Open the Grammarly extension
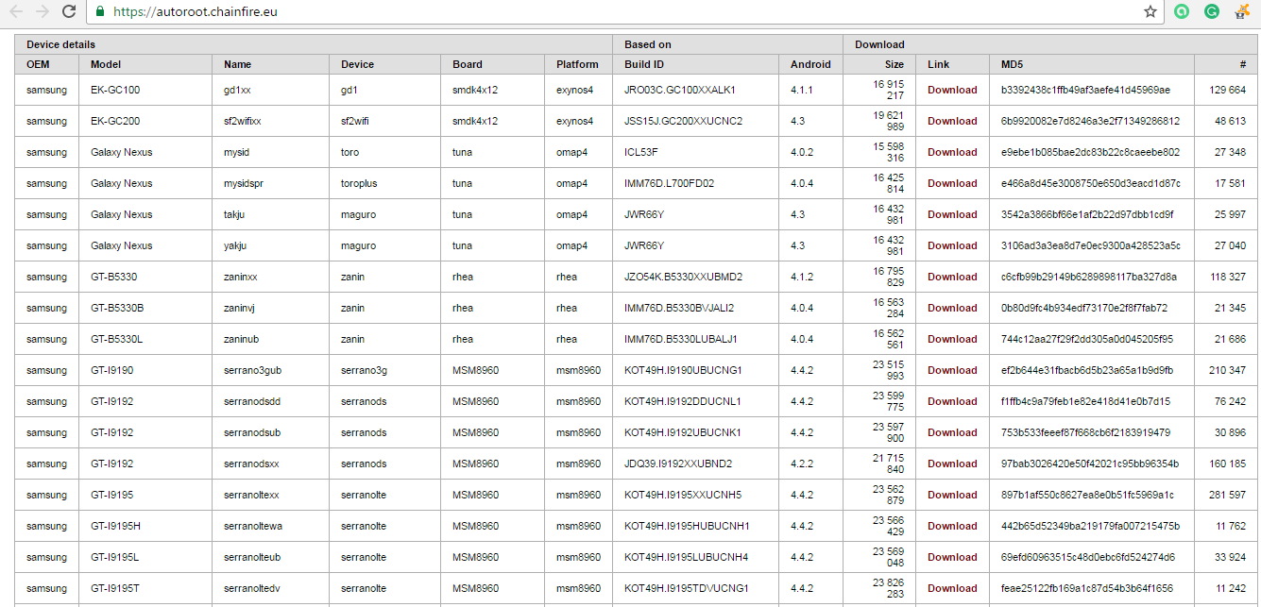The height and width of the screenshot is (607, 1261). (x=1210, y=12)
